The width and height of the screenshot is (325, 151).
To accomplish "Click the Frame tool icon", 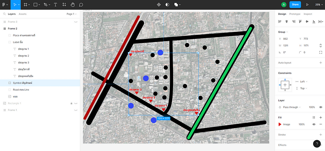I will point(26,5).
